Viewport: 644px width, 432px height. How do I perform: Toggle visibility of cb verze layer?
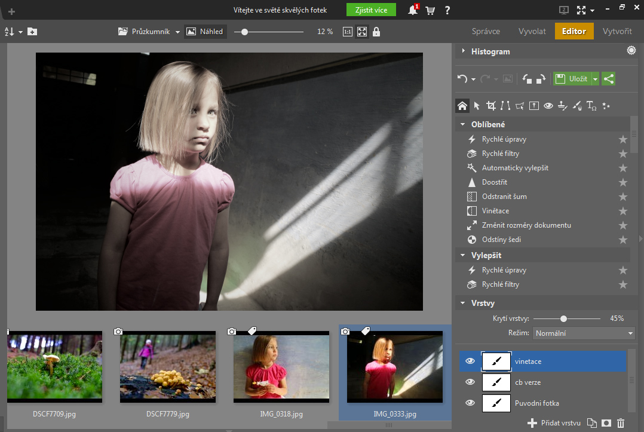(470, 382)
